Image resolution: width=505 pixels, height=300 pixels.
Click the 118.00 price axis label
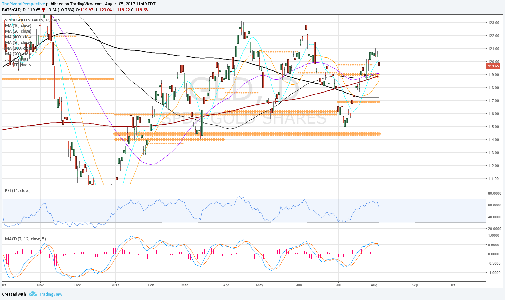click(493, 88)
